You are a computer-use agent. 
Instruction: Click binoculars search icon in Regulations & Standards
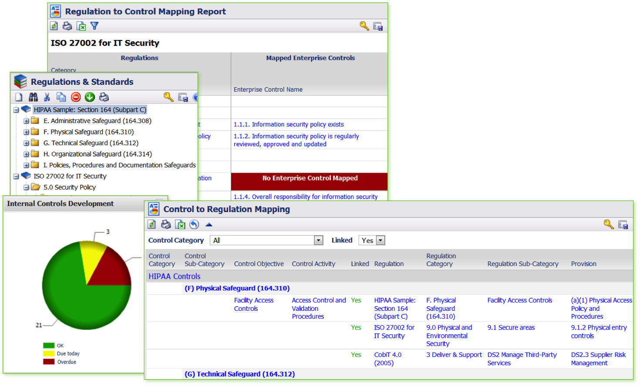33,97
